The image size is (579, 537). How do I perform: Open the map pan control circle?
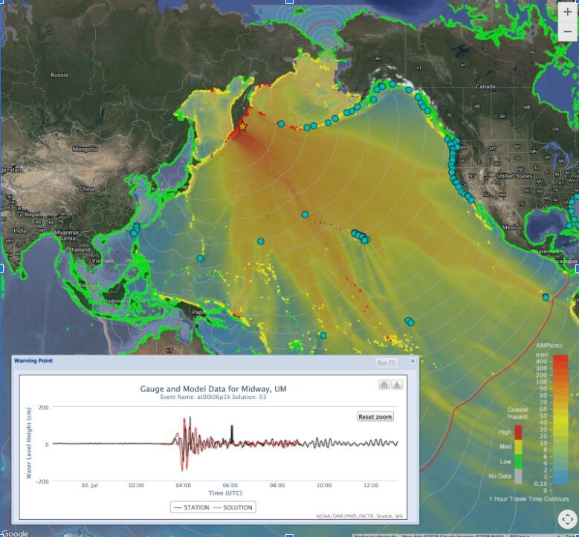pos(567,519)
